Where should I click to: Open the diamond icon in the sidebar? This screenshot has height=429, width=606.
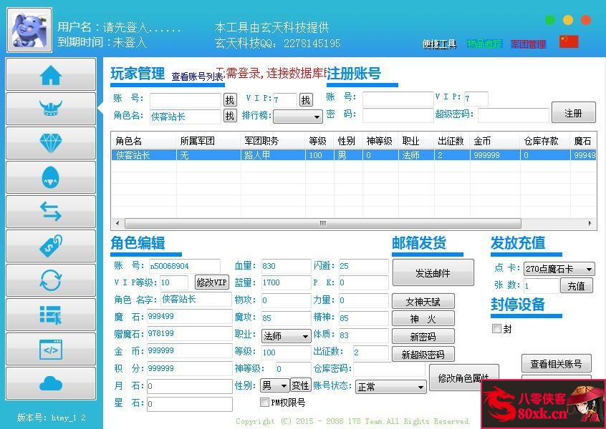click(49, 142)
